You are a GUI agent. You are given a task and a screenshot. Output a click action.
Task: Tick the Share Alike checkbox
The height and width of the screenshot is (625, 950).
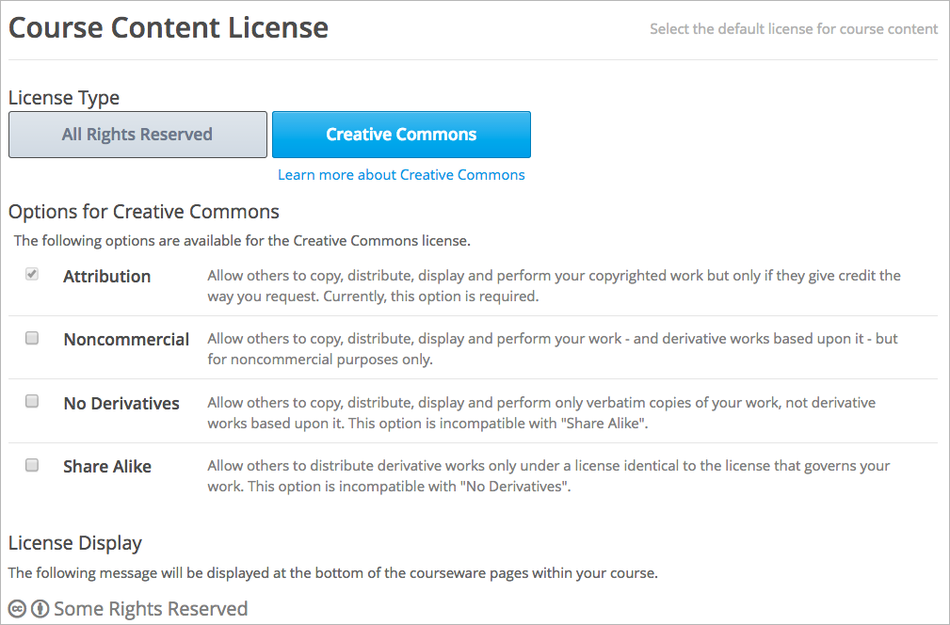click(x=32, y=465)
